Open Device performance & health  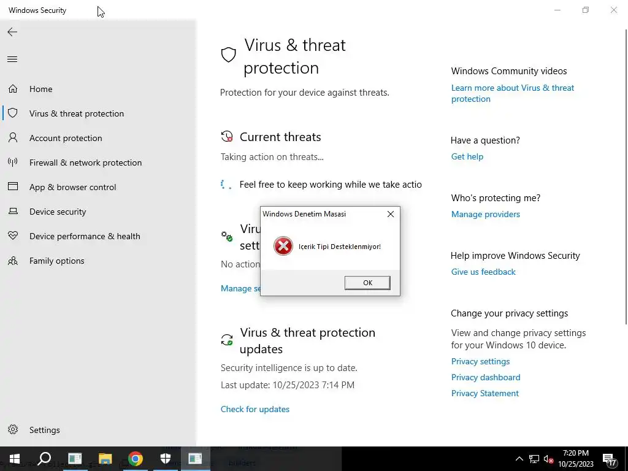[x=85, y=236]
